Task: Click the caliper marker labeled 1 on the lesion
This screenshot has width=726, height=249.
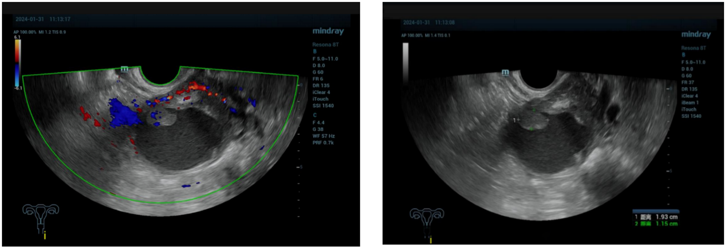Action: (517, 120)
